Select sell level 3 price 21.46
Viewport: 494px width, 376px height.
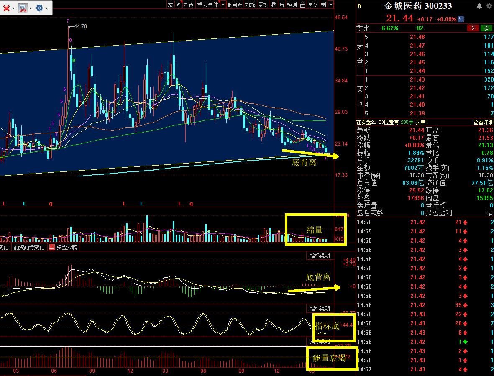point(417,54)
